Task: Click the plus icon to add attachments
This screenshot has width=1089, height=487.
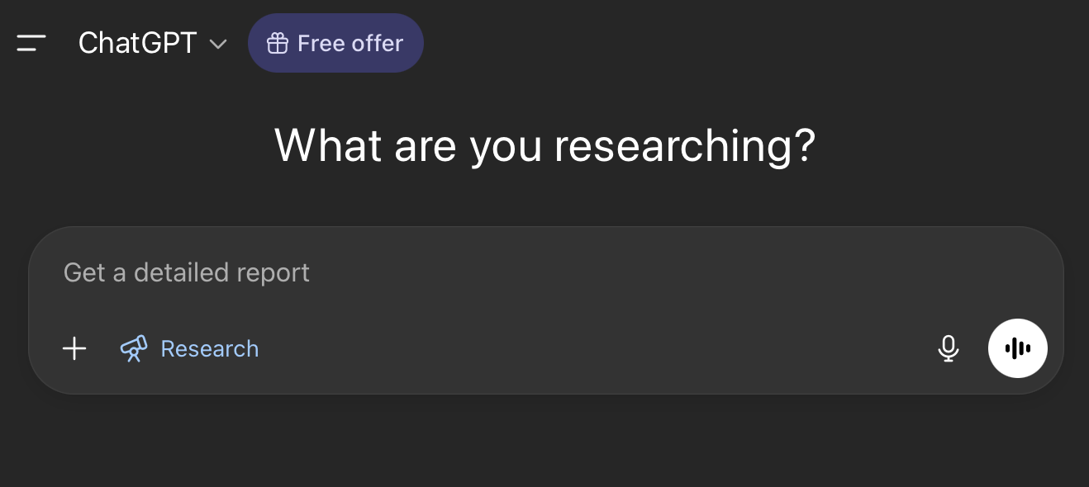Action: [74, 348]
